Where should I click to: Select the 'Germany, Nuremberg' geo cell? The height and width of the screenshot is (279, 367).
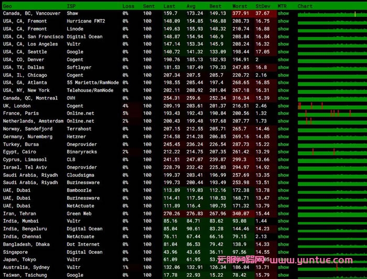point(28,137)
